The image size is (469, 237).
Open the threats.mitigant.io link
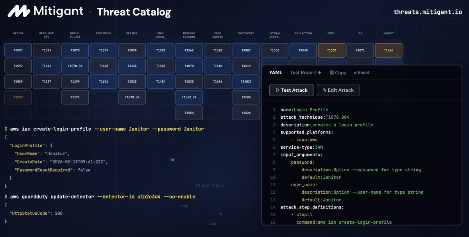tap(427, 12)
